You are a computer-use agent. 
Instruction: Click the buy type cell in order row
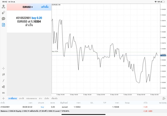click(42, 107)
